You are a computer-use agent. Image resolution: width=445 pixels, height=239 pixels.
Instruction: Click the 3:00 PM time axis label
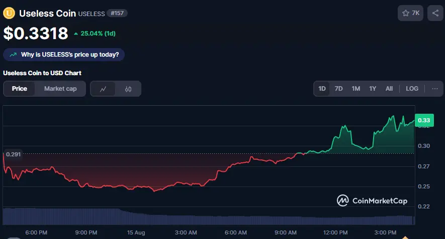pyautogui.click(x=385, y=232)
